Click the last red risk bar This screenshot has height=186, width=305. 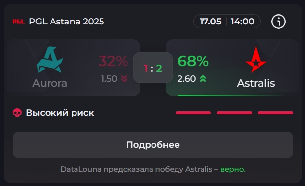(276, 113)
